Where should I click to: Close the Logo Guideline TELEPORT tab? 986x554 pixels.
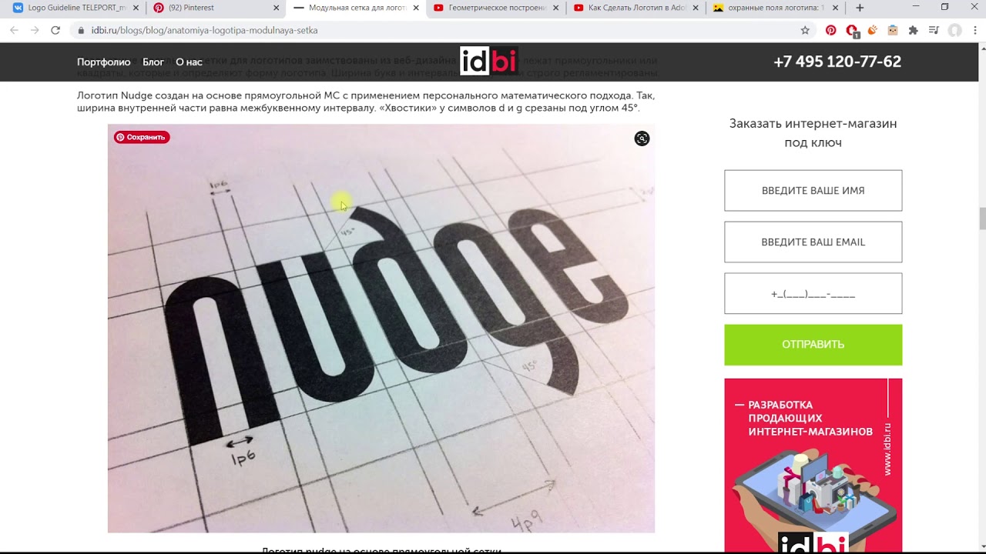136,8
